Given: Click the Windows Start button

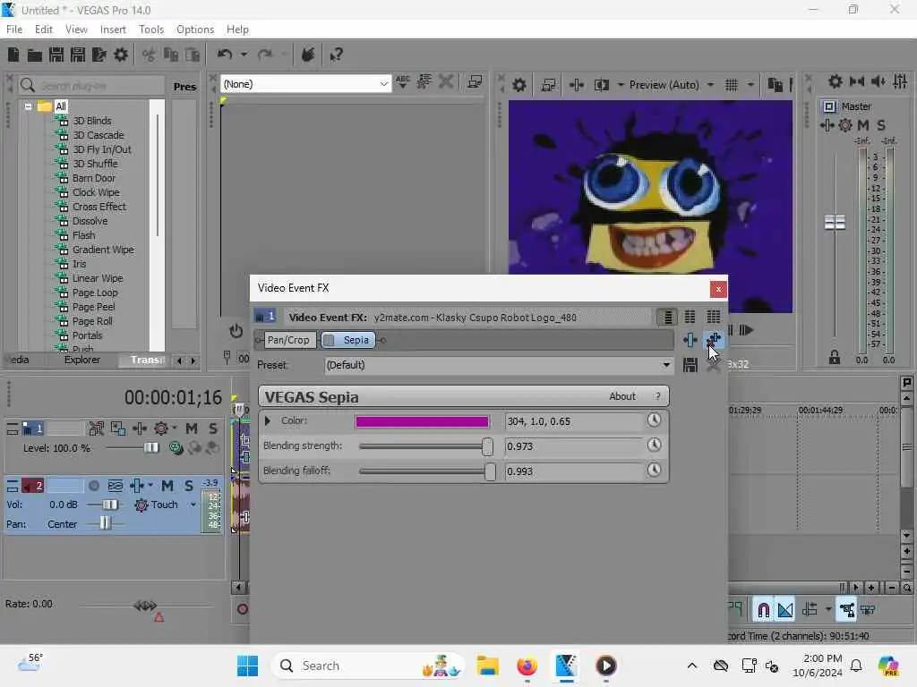Looking at the screenshot, I should (x=247, y=666).
